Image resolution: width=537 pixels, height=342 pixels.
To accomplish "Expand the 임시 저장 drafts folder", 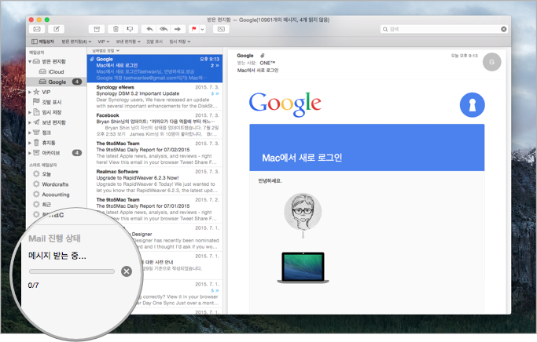I will (30, 112).
